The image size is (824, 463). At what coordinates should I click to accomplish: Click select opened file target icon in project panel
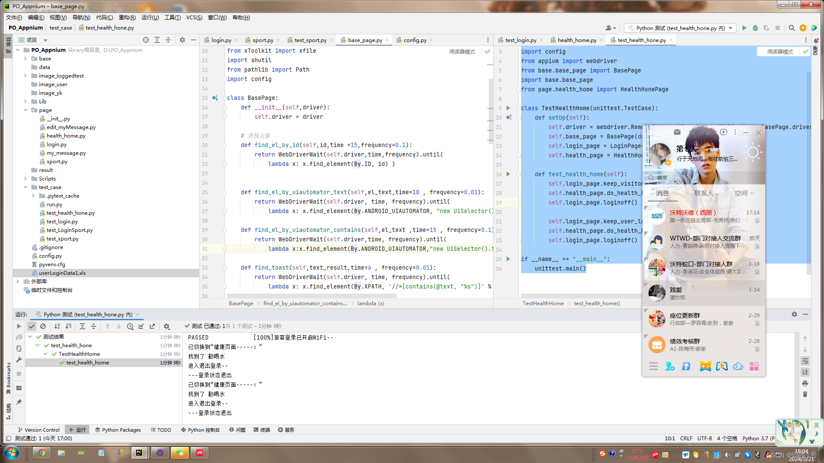[x=146, y=40]
